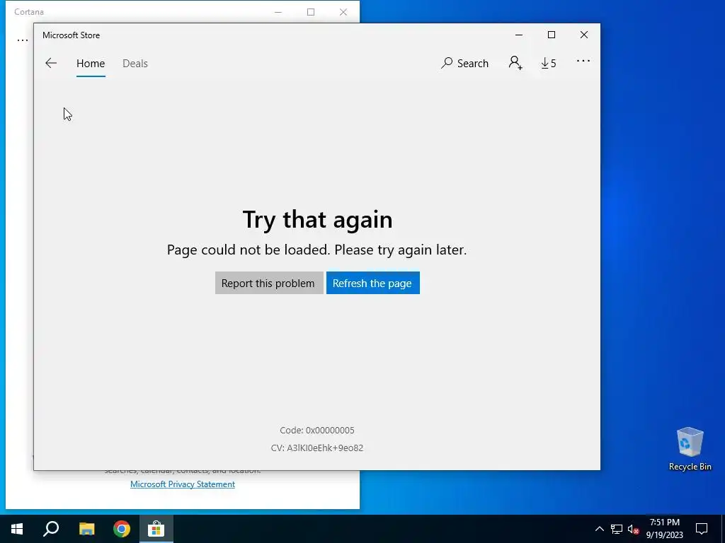725x543 pixels.
Task: Click the sign-in account icon
Action: coord(515,63)
